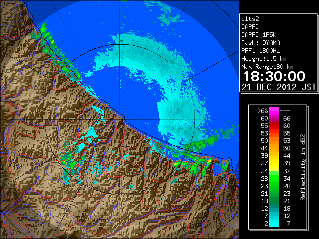The image size is (319, 239).
Task: Click the bright green 28–34 dBZ legend swatch
Action: pos(274,178)
